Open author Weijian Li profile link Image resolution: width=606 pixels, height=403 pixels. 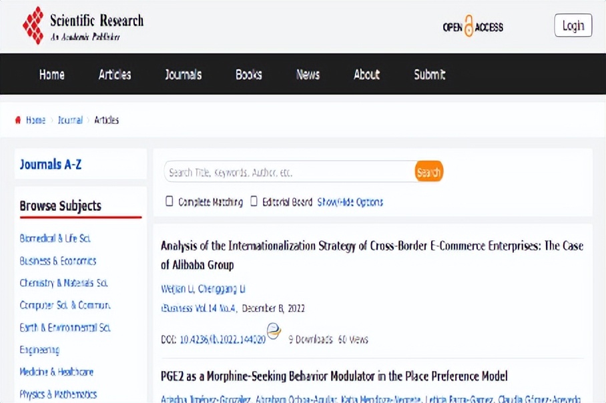coord(178,289)
